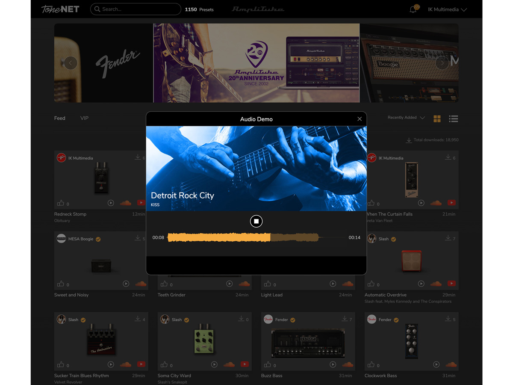Play the Clockwork Bass demo
The image size is (513, 385).
436,364
